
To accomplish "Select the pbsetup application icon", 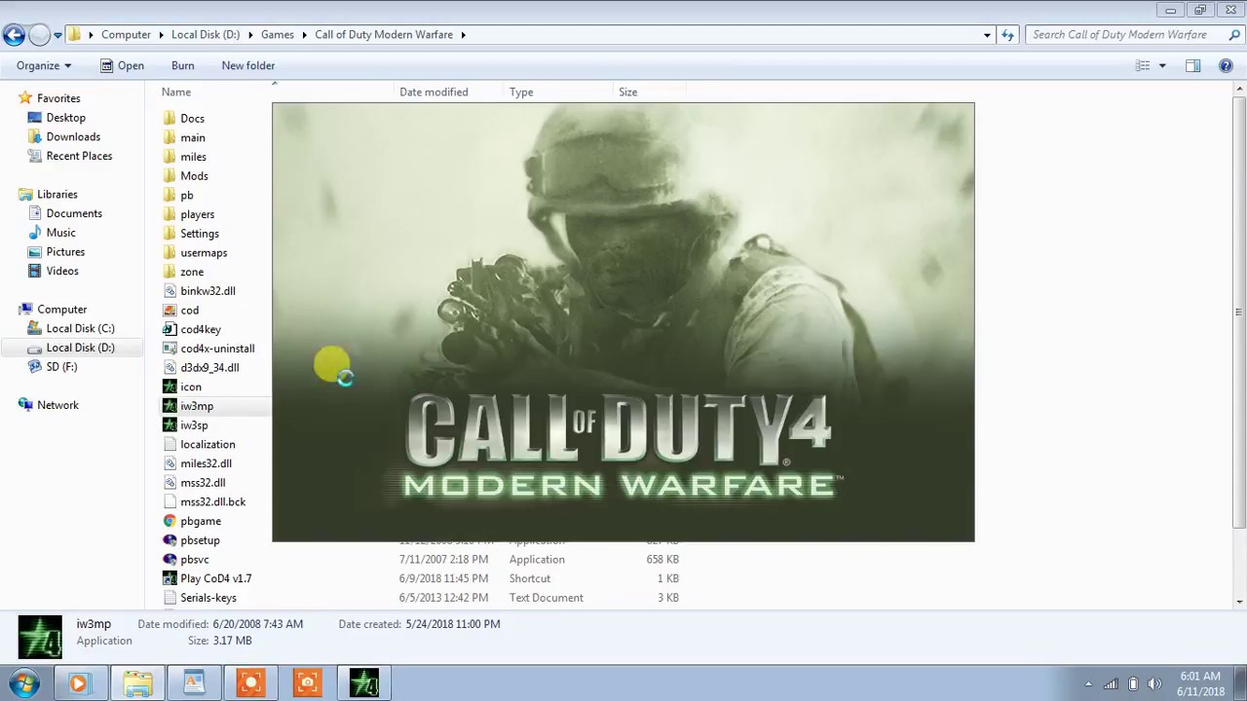I will tap(170, 540).
